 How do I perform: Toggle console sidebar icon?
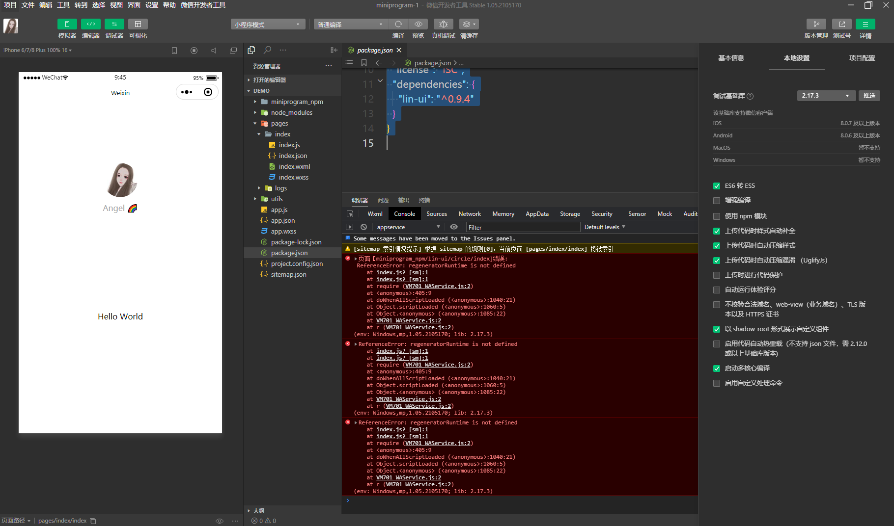pyautogui.click(x=350, y=227)
